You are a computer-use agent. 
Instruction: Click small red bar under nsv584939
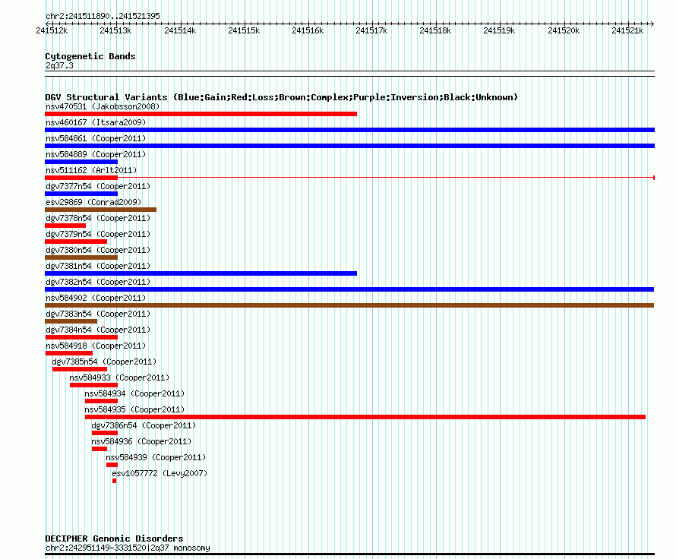click(112, 465)
